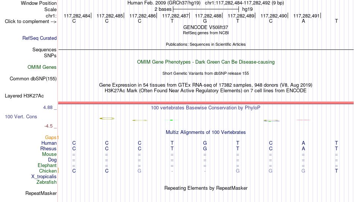Click the GENCODE V50lift37 track title
The height and width of the screenshot is (202, 354).
pyautogui.click(x=206, y=27)
